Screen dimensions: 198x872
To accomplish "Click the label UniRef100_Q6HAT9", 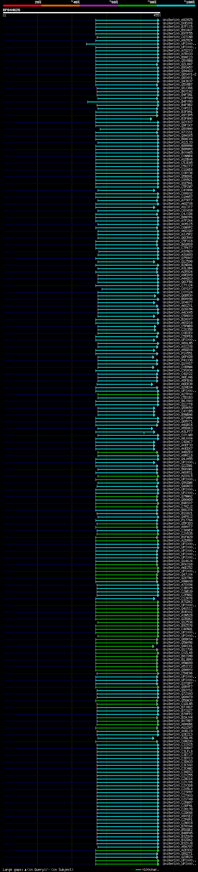I will (x=178, y=697).
